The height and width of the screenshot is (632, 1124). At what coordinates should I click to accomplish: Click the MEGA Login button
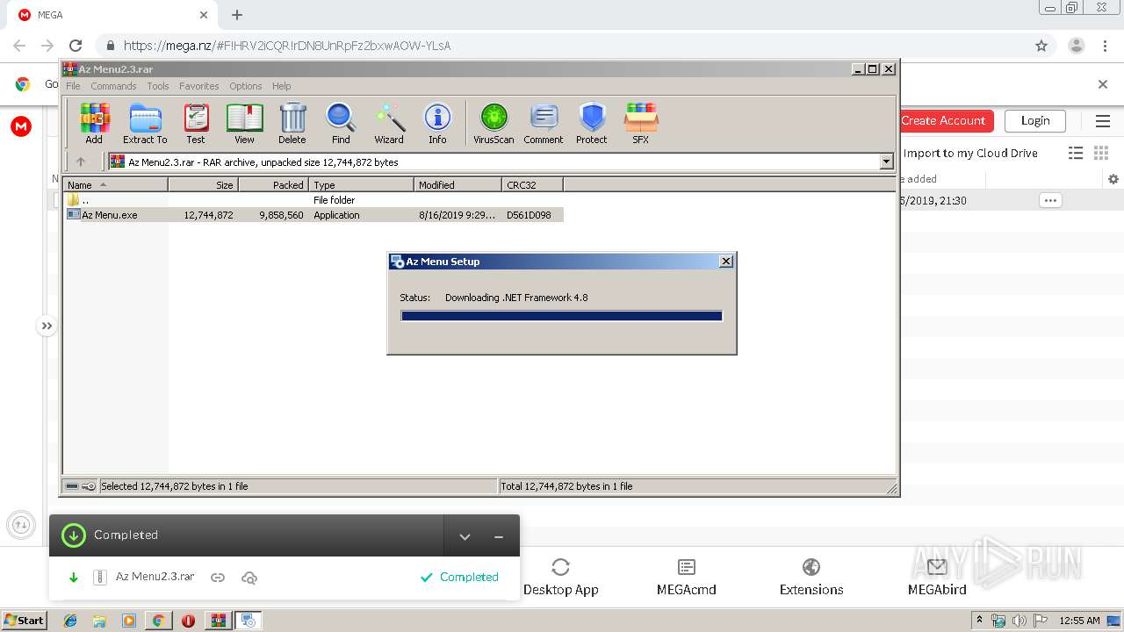[1035, 121]
